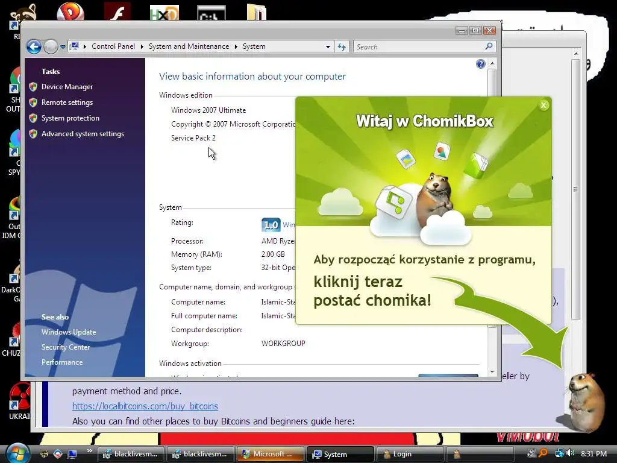Click the shield icon beside Device Manager
This screenshot has height=463, width=617.
click(33, 87)
